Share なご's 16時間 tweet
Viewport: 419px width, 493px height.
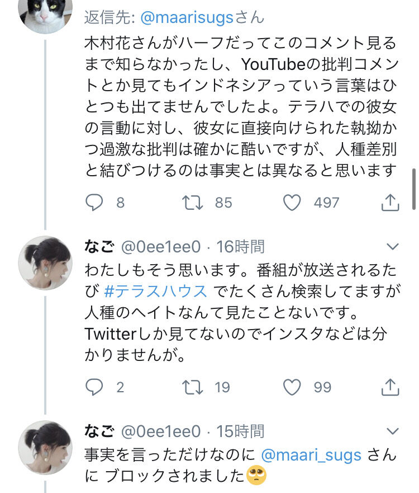(x=390, y=387)
